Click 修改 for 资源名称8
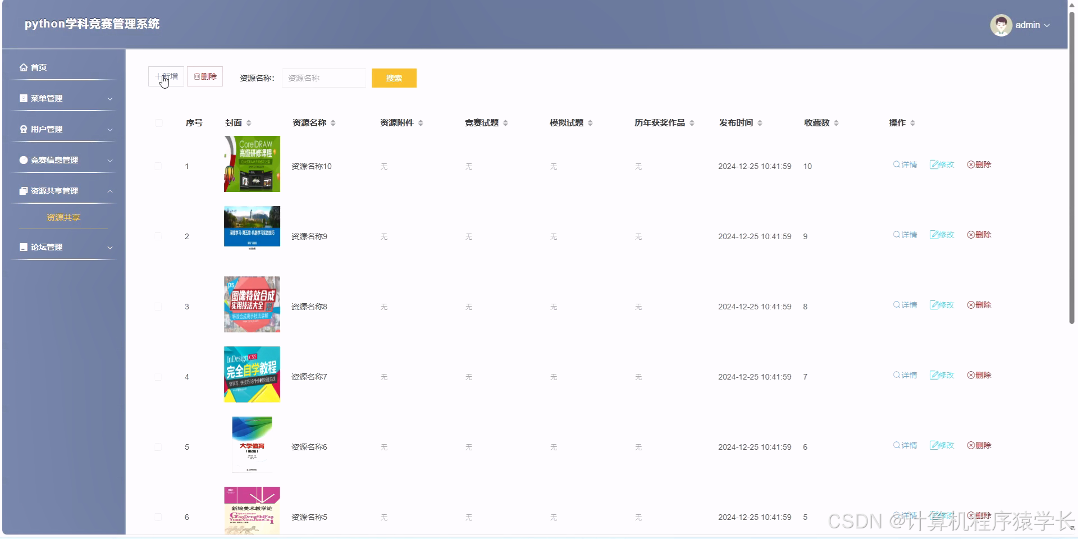Image resolution: width=1078 pixels, height=539 pixels. [x=942, y=305]
